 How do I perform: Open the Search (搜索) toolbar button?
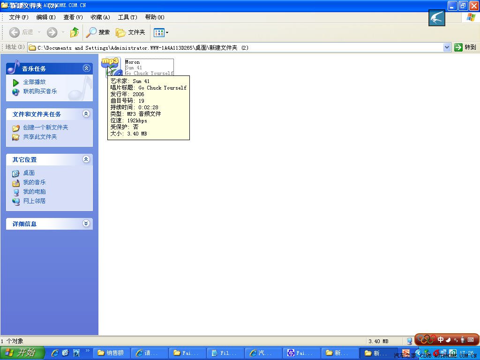98,32
